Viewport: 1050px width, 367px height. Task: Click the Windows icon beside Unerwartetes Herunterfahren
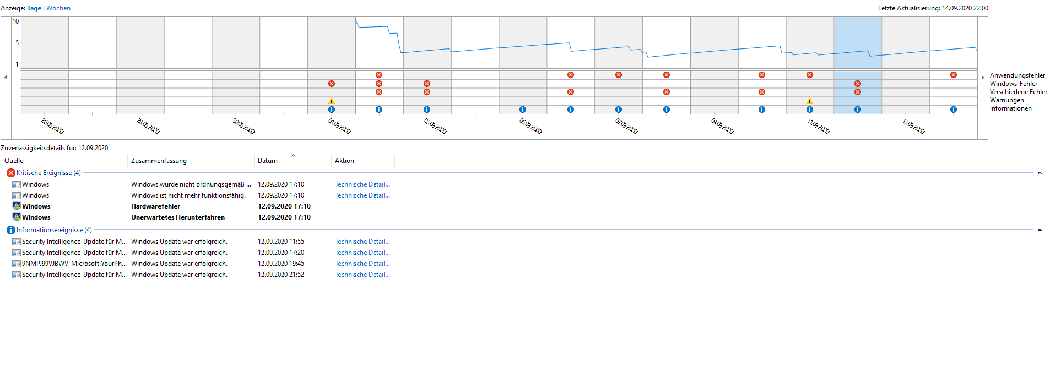(16, 217)
